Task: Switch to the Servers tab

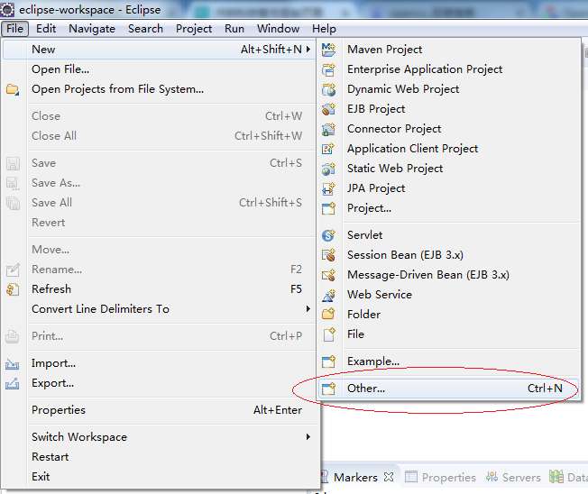Action: pos(513,477)
